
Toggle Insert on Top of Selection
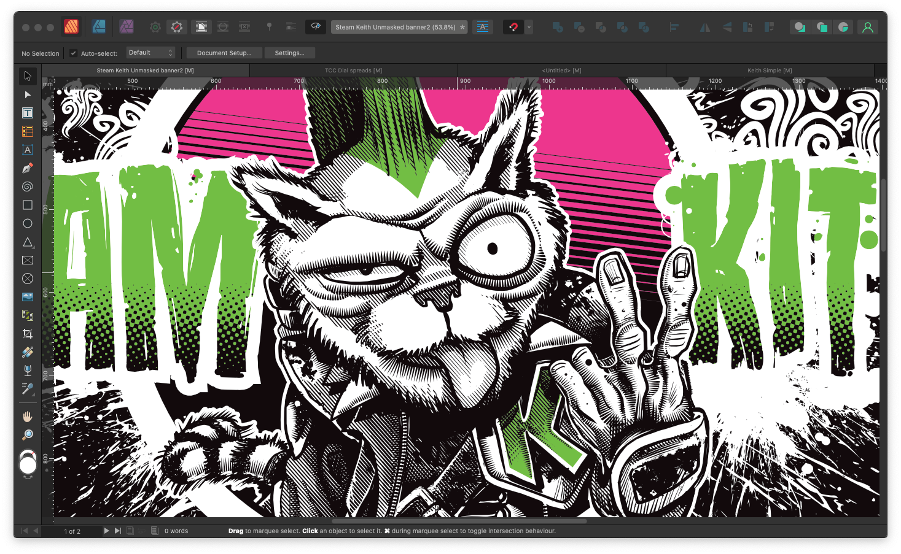click(x=822, y=27)
